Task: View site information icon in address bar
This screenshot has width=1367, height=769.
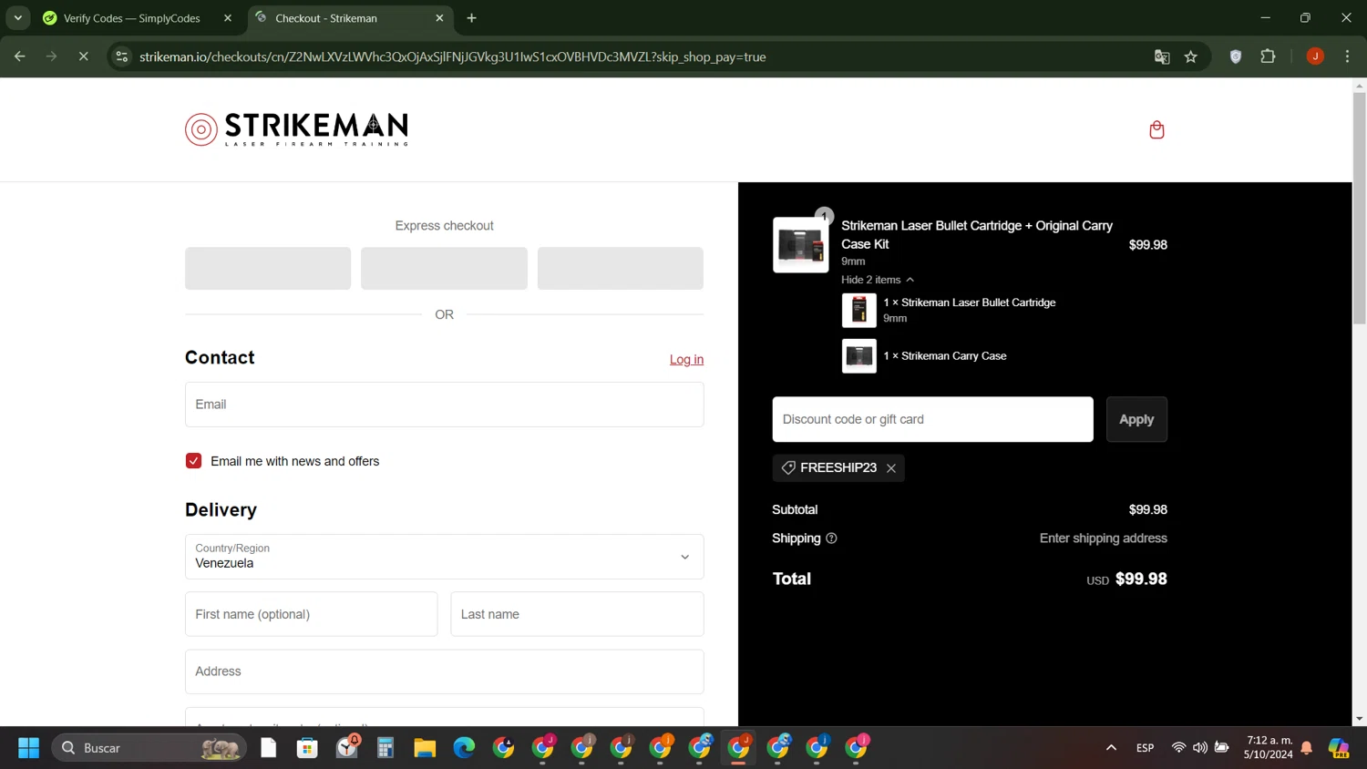Action: (x=121, y=56)
